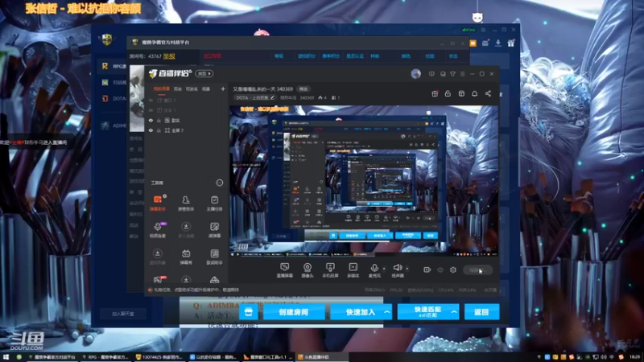Viewport: 644px width, 362px height.
Task: Expand the speaker options arrow
Action: (x=407, y=269)
